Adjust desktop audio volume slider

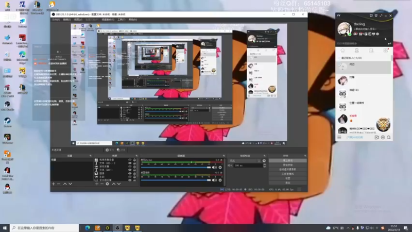[176, 180]
